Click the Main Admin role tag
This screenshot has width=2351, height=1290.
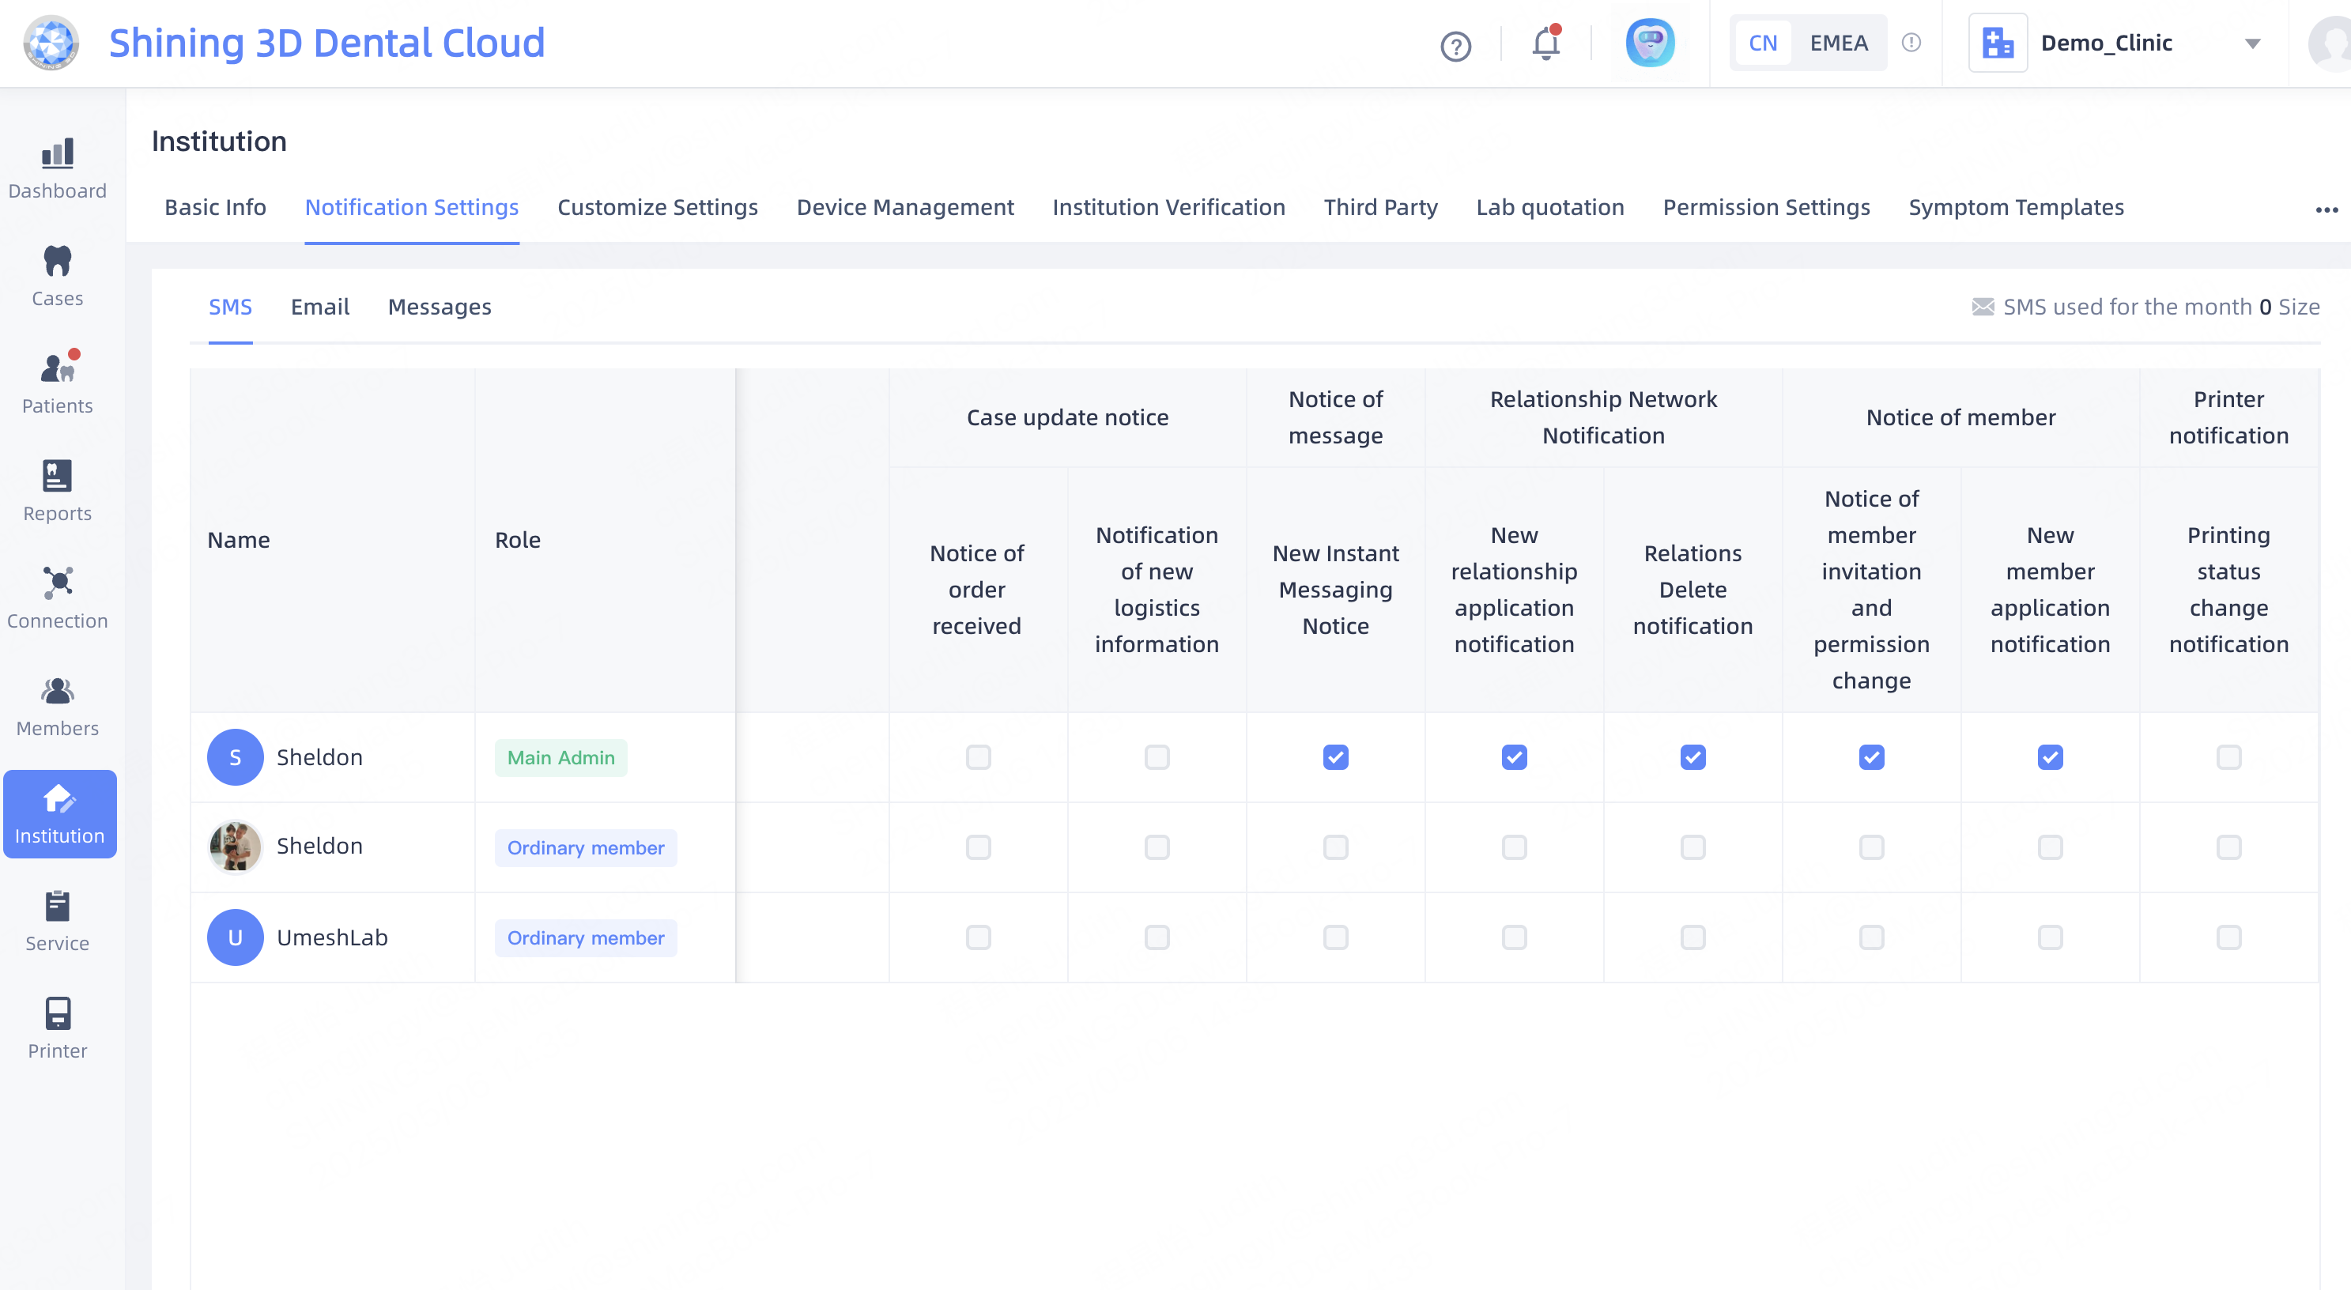pos(560,758)
